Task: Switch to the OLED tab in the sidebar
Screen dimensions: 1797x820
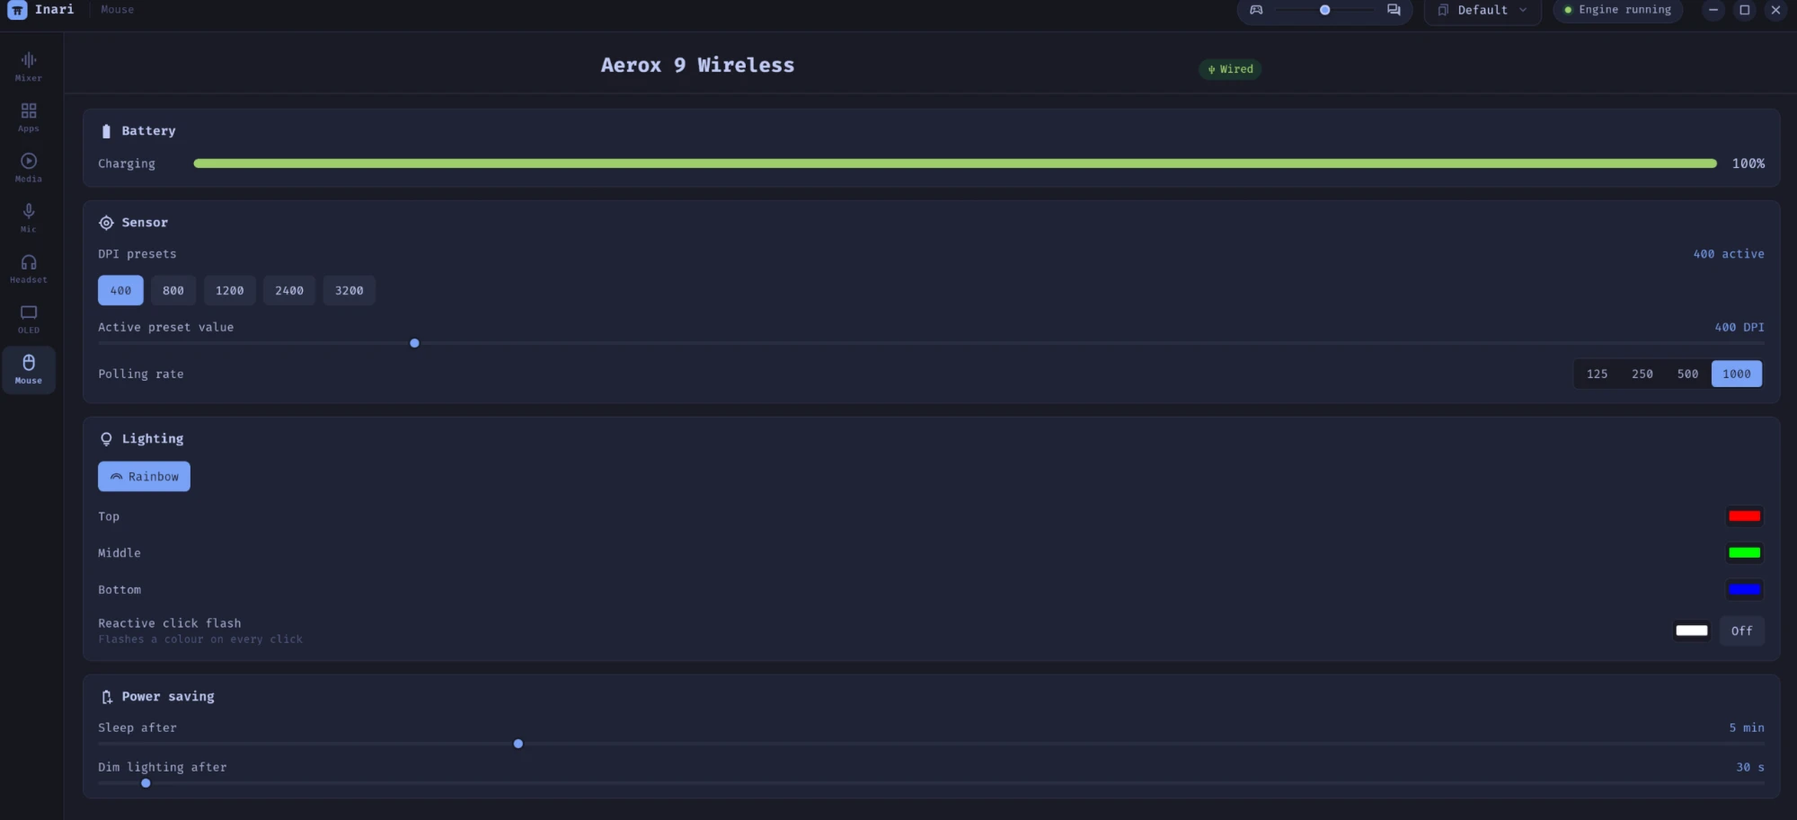Action: 29,318
